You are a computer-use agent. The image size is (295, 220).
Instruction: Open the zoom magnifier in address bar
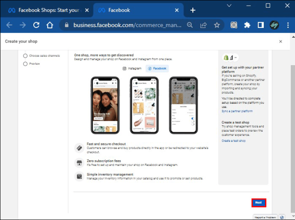click(x=190, y=25)
